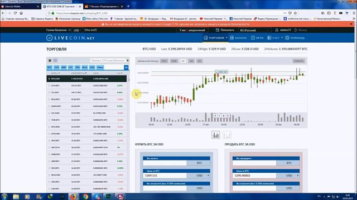
Task: Select the DASH/BTC pair radio button
Action: 49,106
